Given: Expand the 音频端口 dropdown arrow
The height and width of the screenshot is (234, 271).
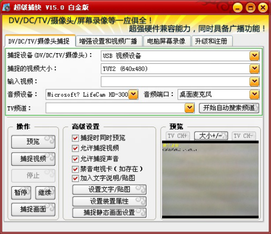Looking at the screenshot, I should 254,94.
